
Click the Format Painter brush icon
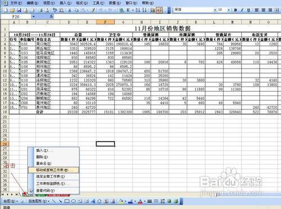click(x=93, y=10)
